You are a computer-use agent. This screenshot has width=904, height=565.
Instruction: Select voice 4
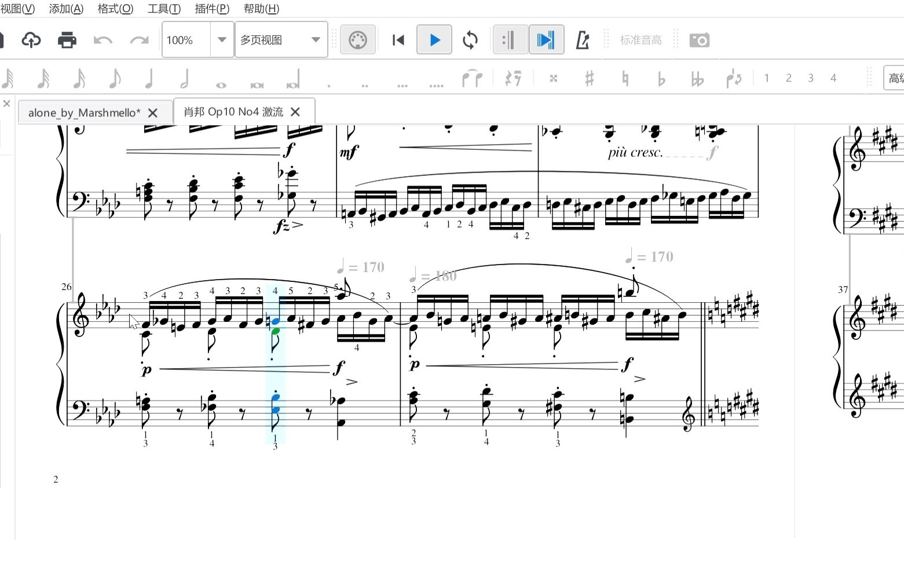(833, 78)
